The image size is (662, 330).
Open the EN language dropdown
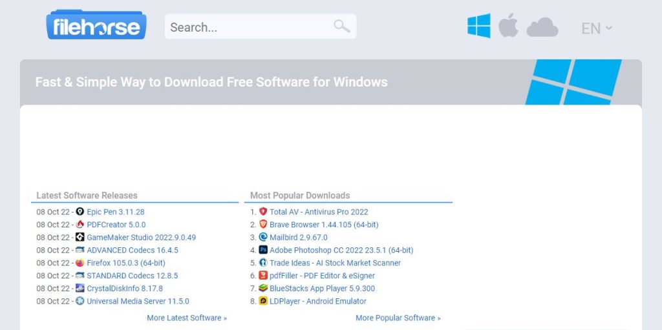pos(597,28)
